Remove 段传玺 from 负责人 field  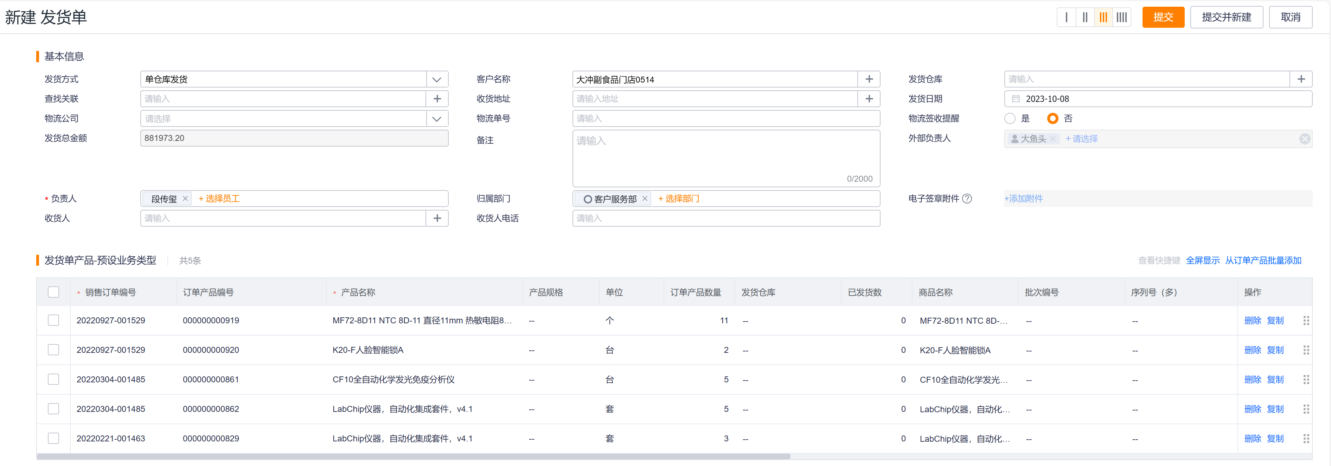pos(185,199)
